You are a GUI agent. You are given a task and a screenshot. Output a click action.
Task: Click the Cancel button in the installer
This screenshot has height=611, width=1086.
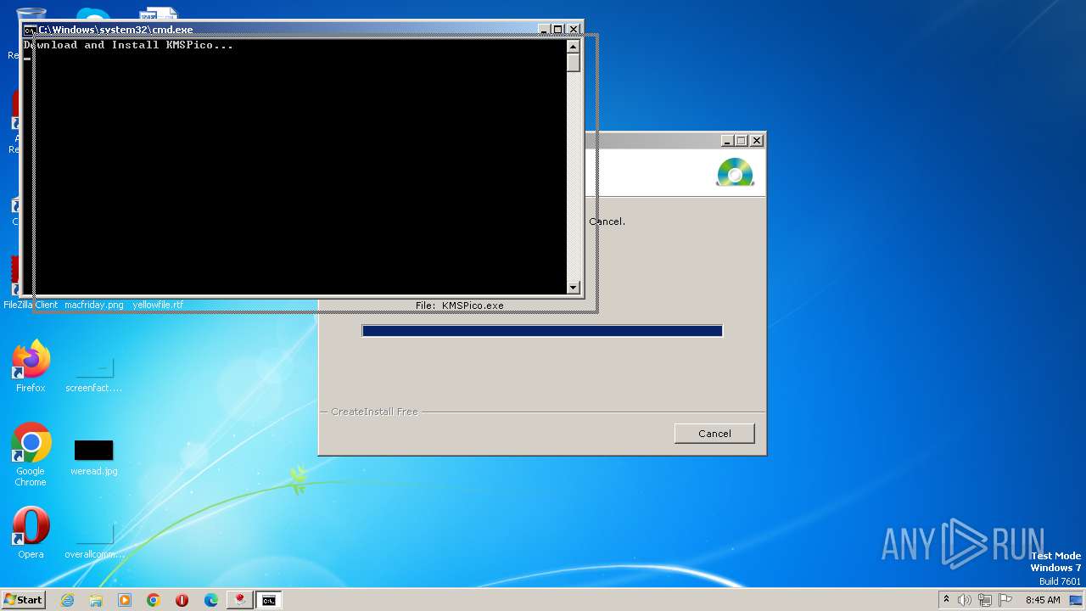tap(714, 434)
